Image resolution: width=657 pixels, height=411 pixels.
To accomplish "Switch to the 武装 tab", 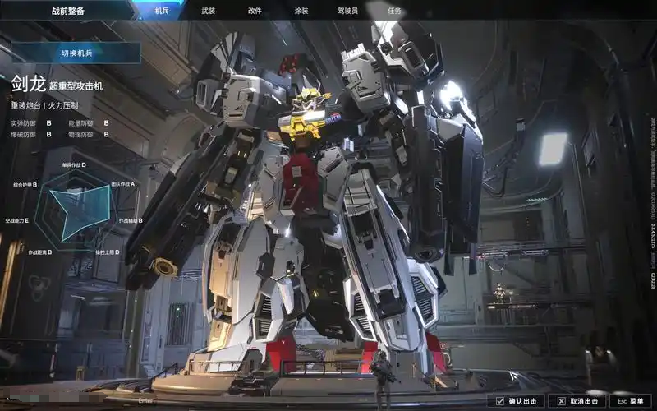I will point(209,11).
